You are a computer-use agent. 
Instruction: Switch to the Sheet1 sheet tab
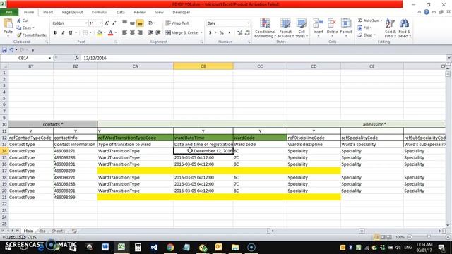click(58, 231)
